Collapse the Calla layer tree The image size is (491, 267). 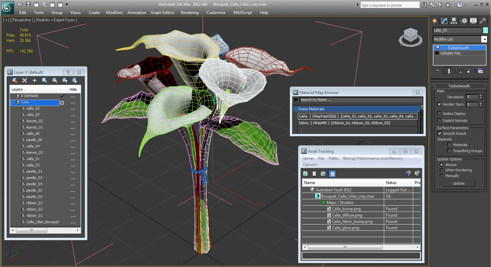click(13, 102)
